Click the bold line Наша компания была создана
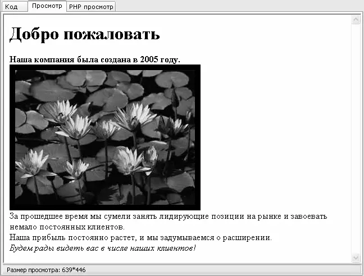Viewport: 364px width, 276px height. (x=95, y=59)
